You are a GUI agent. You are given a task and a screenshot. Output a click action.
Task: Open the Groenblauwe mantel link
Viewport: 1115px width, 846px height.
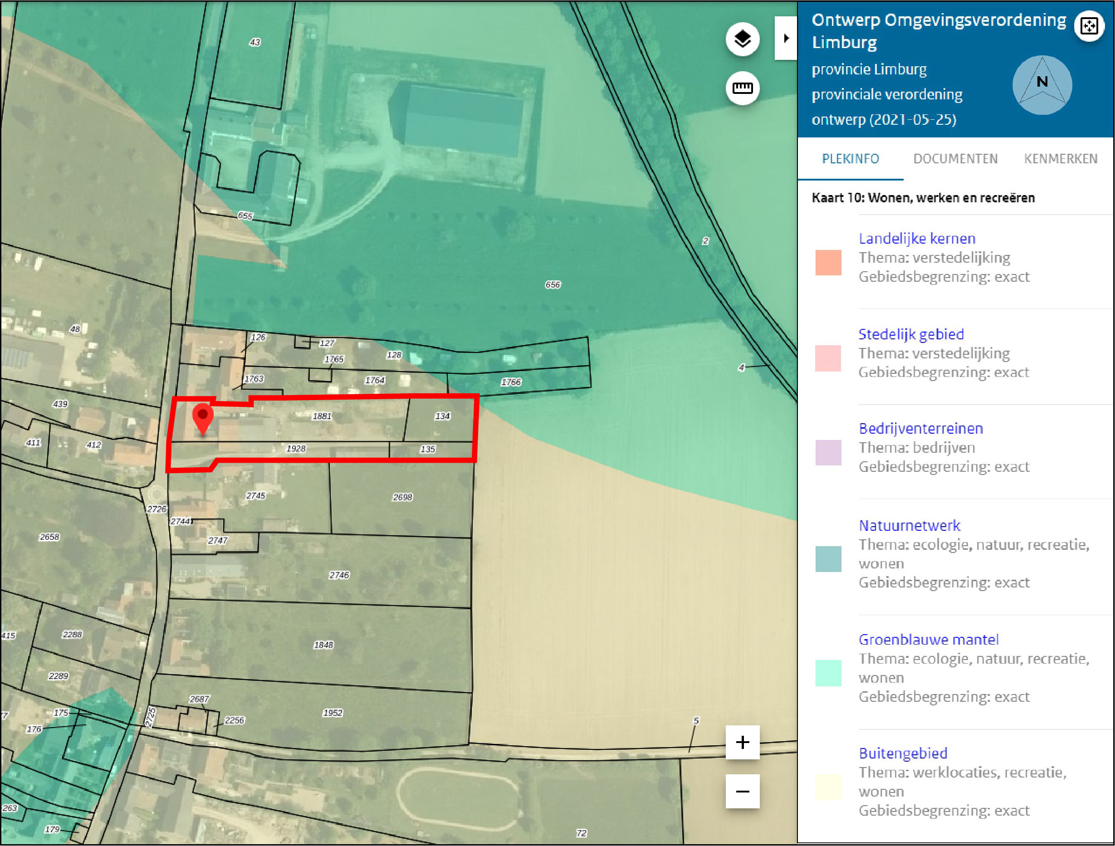[x=929, y=639]
